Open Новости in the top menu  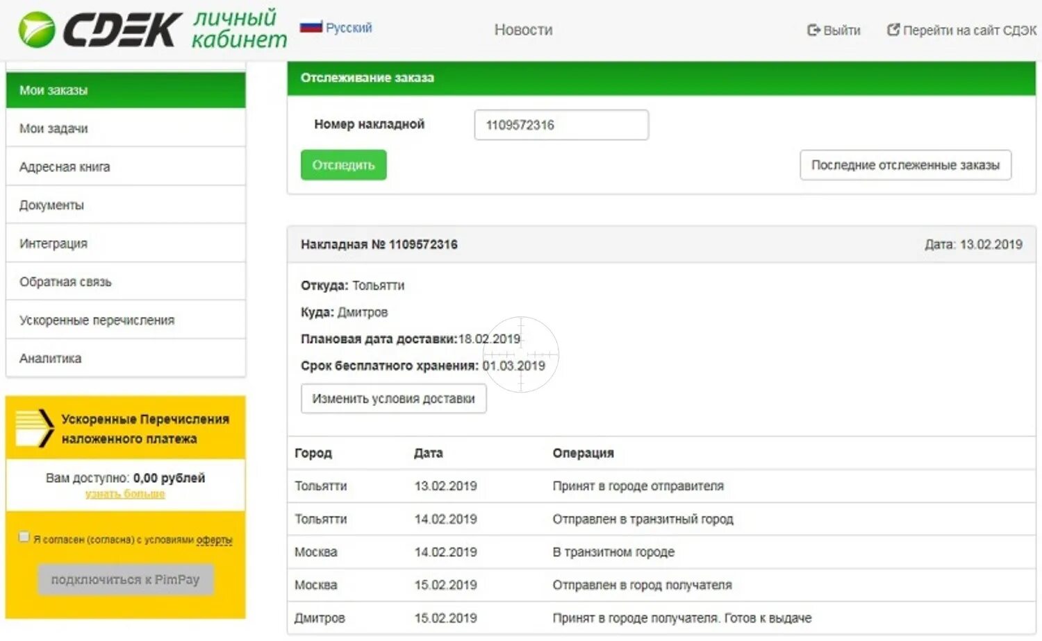[x=523, y=30]
